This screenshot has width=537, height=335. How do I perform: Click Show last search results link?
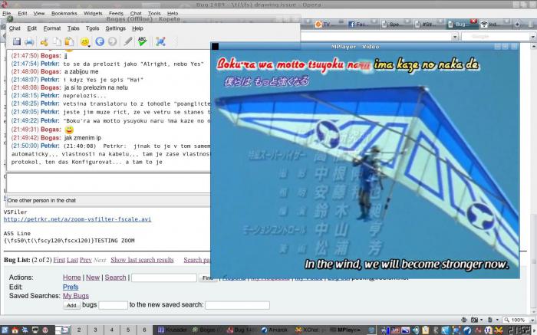[x=142, y=260]
